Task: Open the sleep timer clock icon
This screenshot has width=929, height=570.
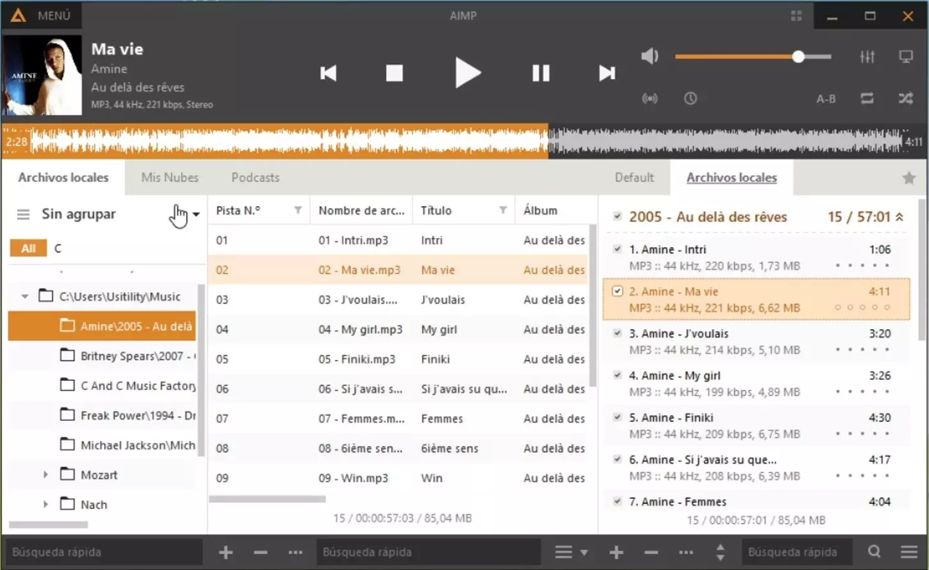Action: 690,99
